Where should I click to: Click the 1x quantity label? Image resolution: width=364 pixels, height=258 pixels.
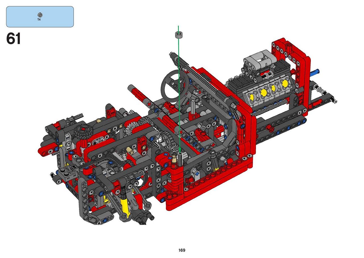pyautogui.click(x=39, y=19)
